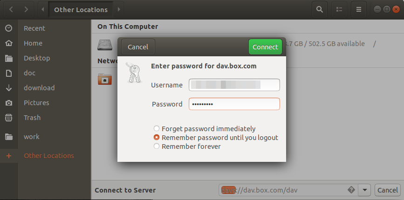Select Remember forever radio button

[x=157, y=146]
